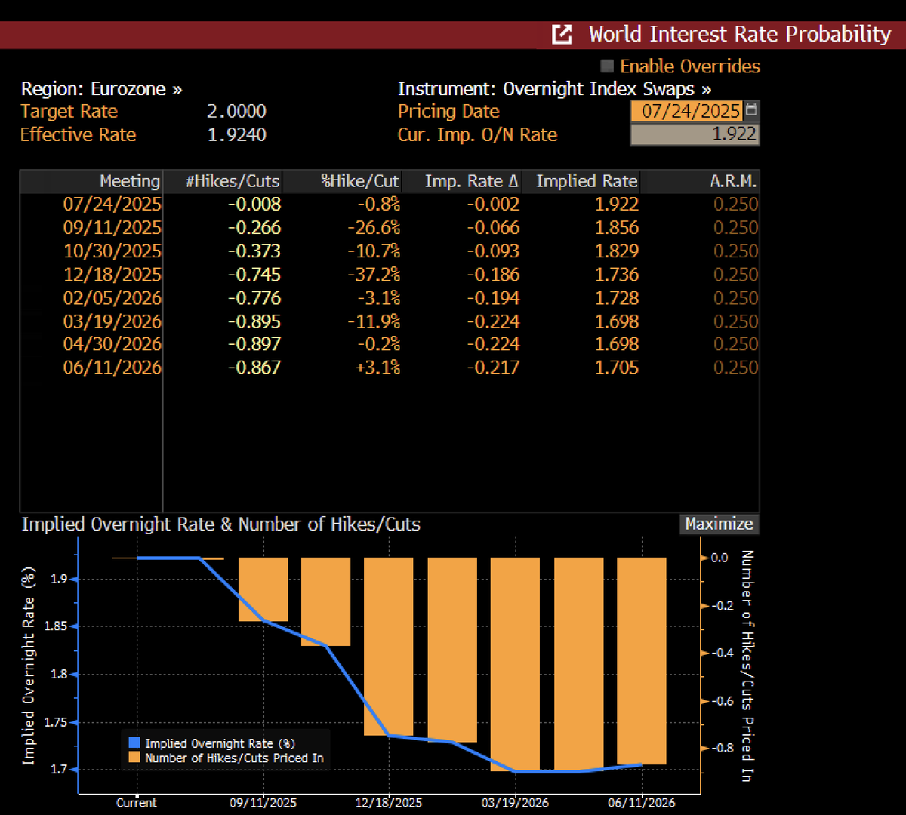The height and width of the screenshot is (815, 906).
Task: Click the Target Rate value 2.0000
Action: click(236, 111)
